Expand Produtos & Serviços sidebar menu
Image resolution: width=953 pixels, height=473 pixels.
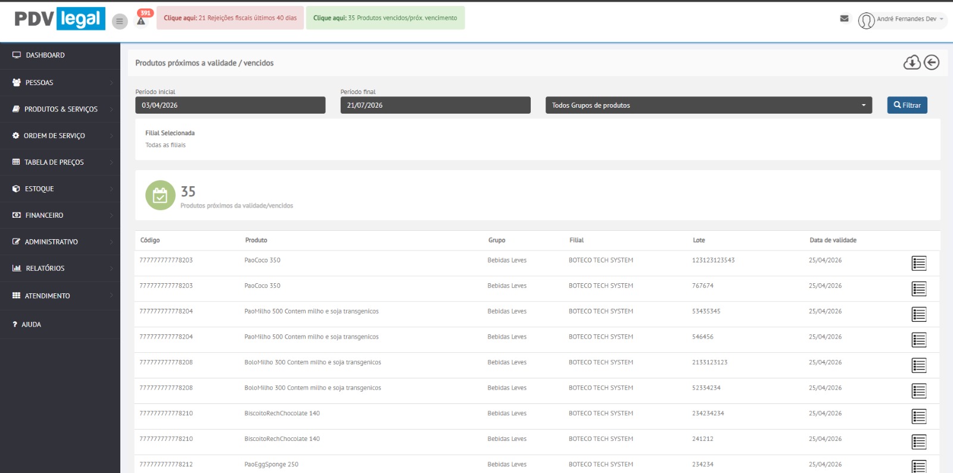[60, 109]
